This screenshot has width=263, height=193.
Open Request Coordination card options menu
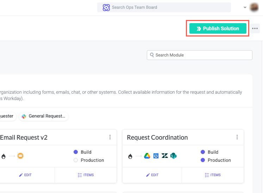click(237, 137)
